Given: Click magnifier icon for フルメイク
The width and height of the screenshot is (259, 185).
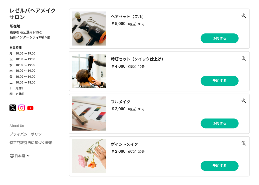Looking at the screenshot, I should [x=244, y=101].
